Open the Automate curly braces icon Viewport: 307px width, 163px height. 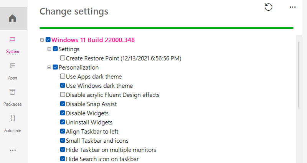tap(13, 118)
